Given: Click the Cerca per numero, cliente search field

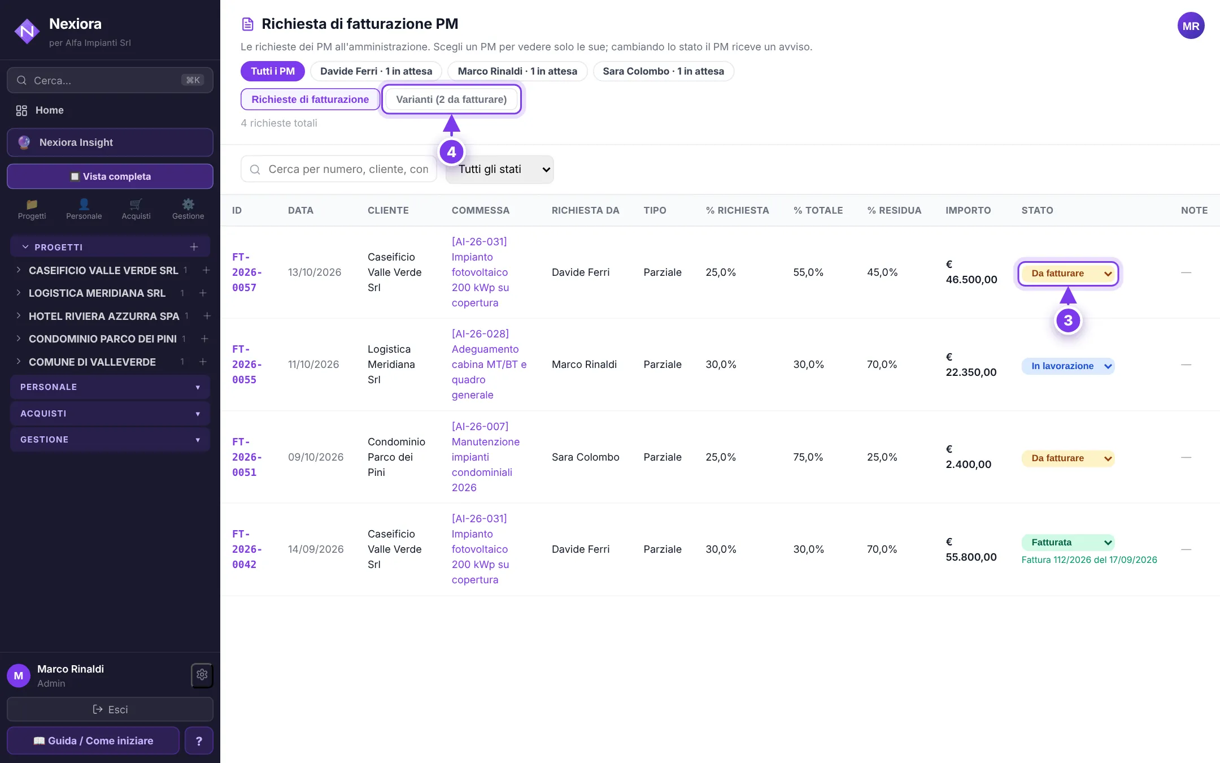Looking at the screenshot, I should pos(339,169).
